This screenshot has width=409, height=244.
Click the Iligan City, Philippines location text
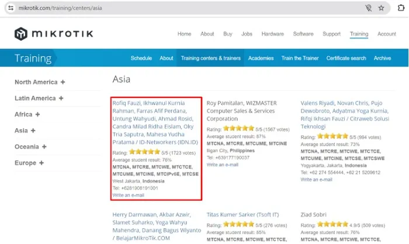point(231,151)
